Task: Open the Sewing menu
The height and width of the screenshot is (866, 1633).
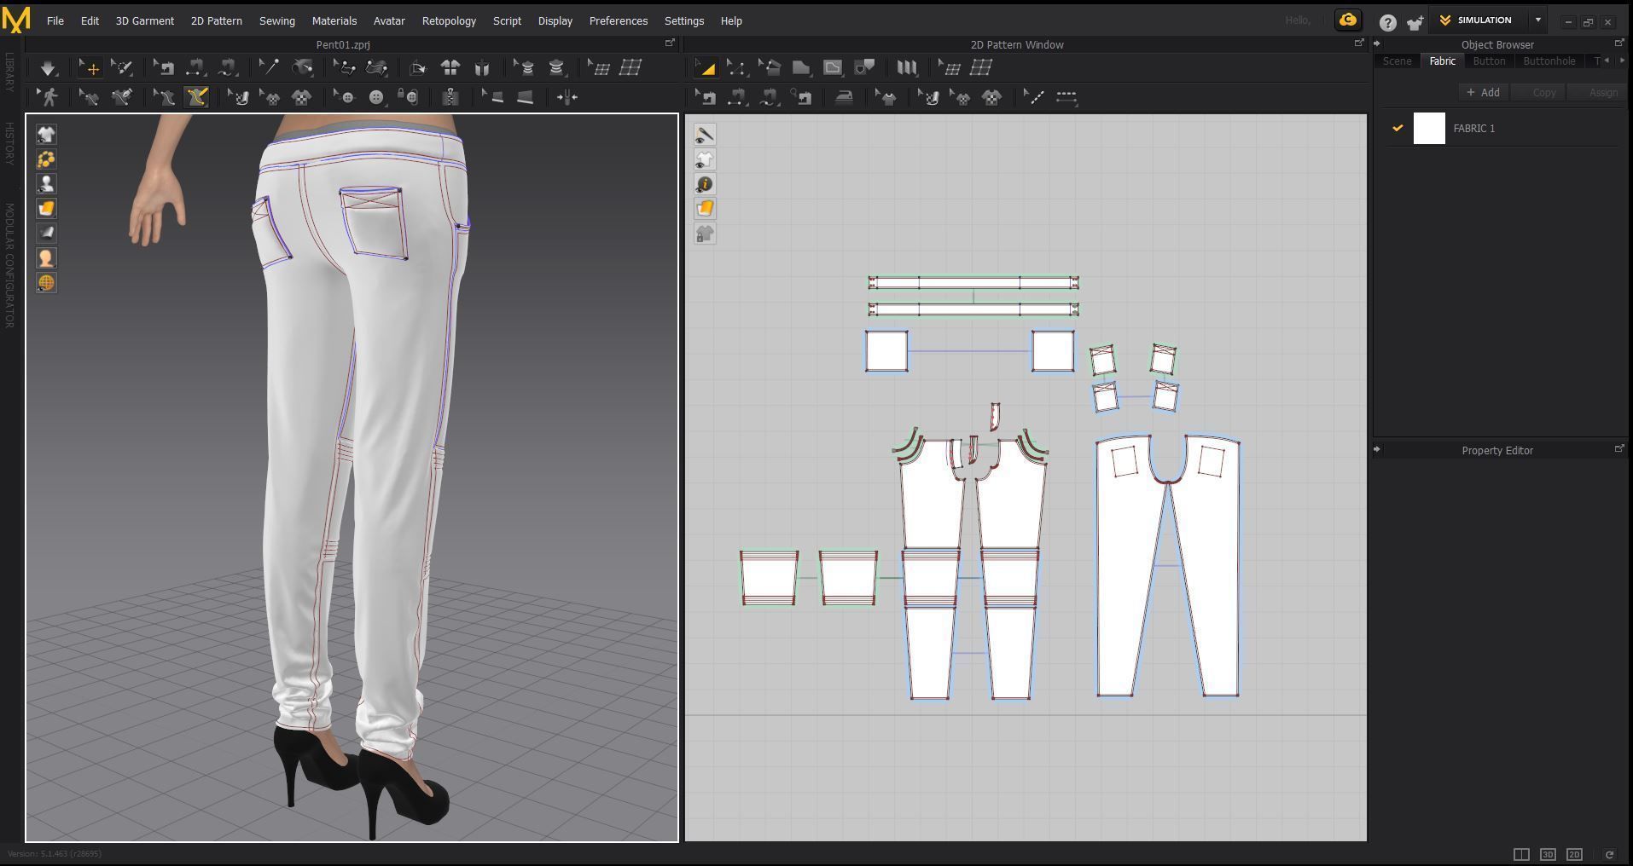Action: pyautogui.click(x=277, y=20)
